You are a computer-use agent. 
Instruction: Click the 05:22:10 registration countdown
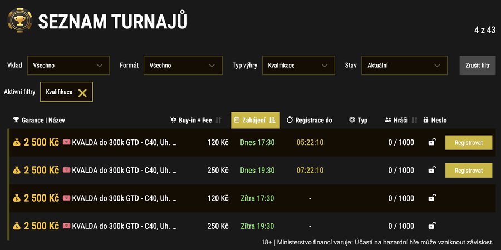point(310,143)
